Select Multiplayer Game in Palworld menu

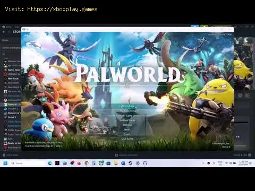click(x=128, y=111)
